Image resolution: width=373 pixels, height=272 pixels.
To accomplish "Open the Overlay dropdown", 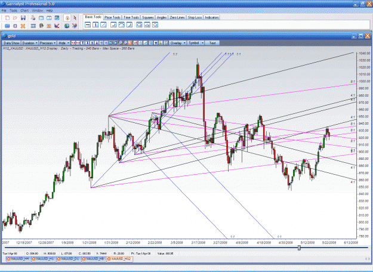I will click(178, 43).
